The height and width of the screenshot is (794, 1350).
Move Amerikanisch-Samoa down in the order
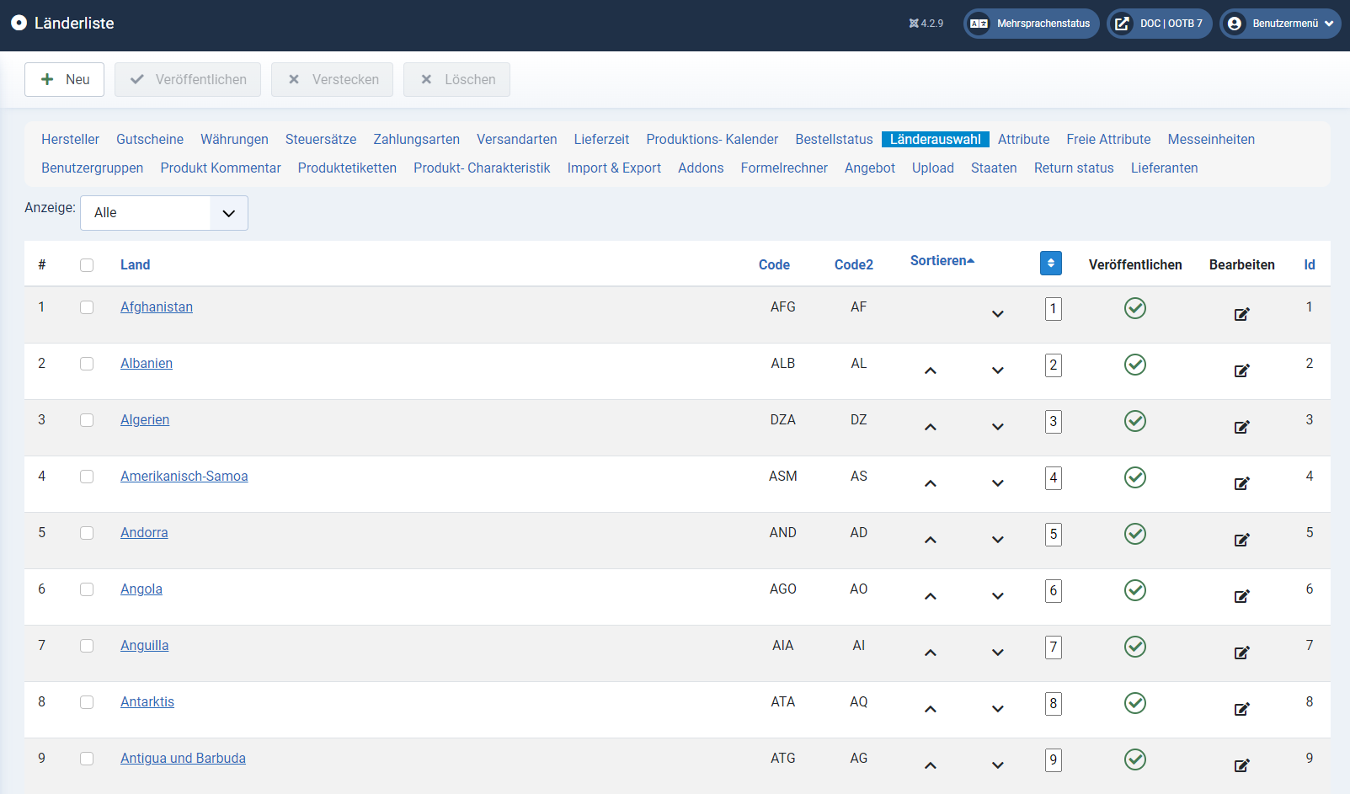click(x=998, y=483)
